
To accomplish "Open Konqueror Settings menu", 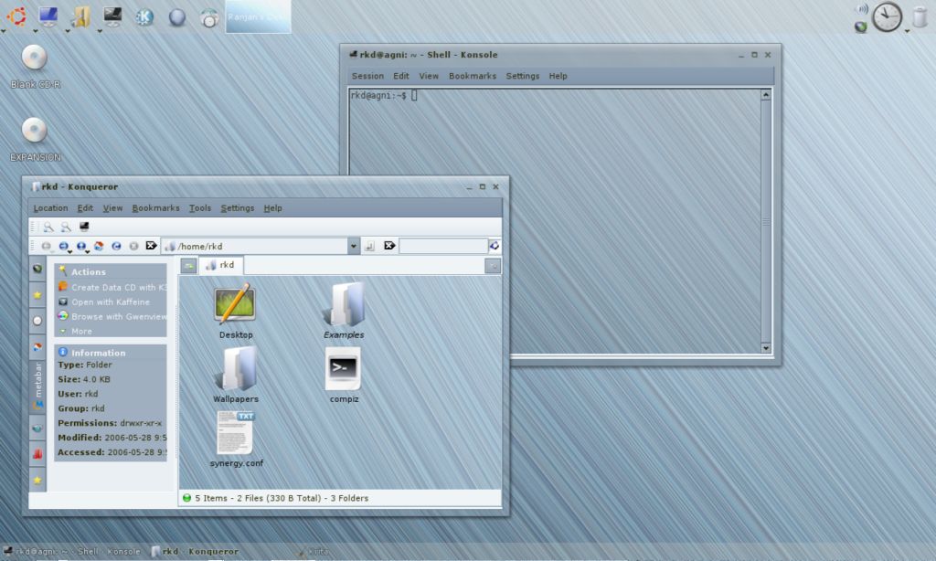I will tap(237, 207).
